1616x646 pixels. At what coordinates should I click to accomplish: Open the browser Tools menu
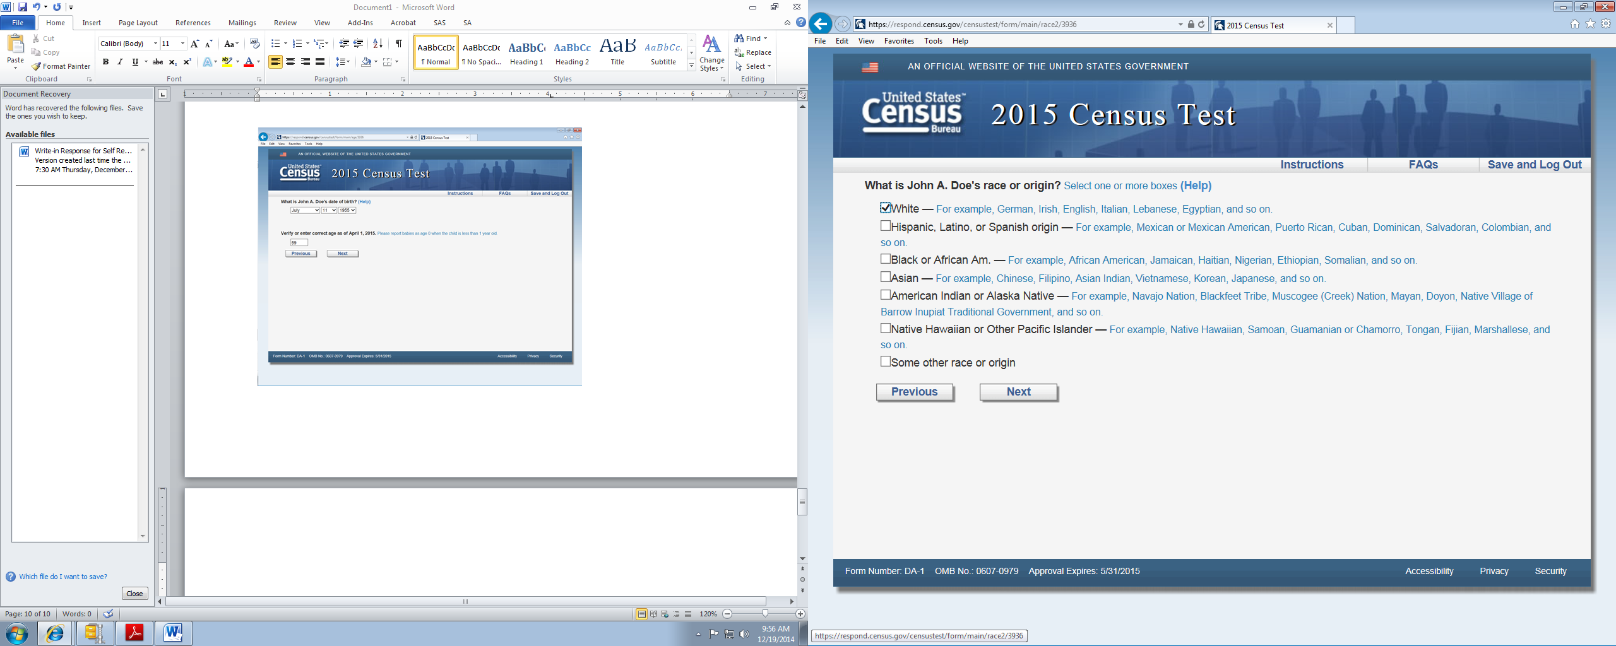[933, 41]
